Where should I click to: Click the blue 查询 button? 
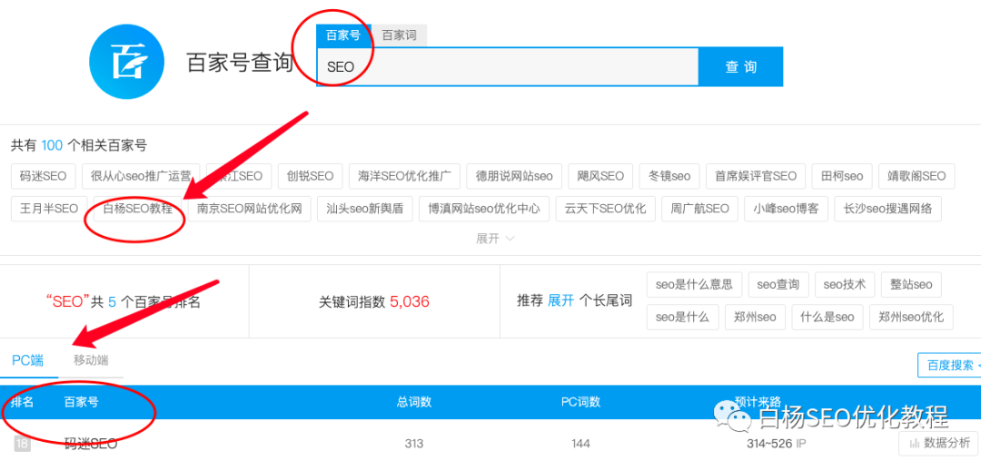click(741, 67)
